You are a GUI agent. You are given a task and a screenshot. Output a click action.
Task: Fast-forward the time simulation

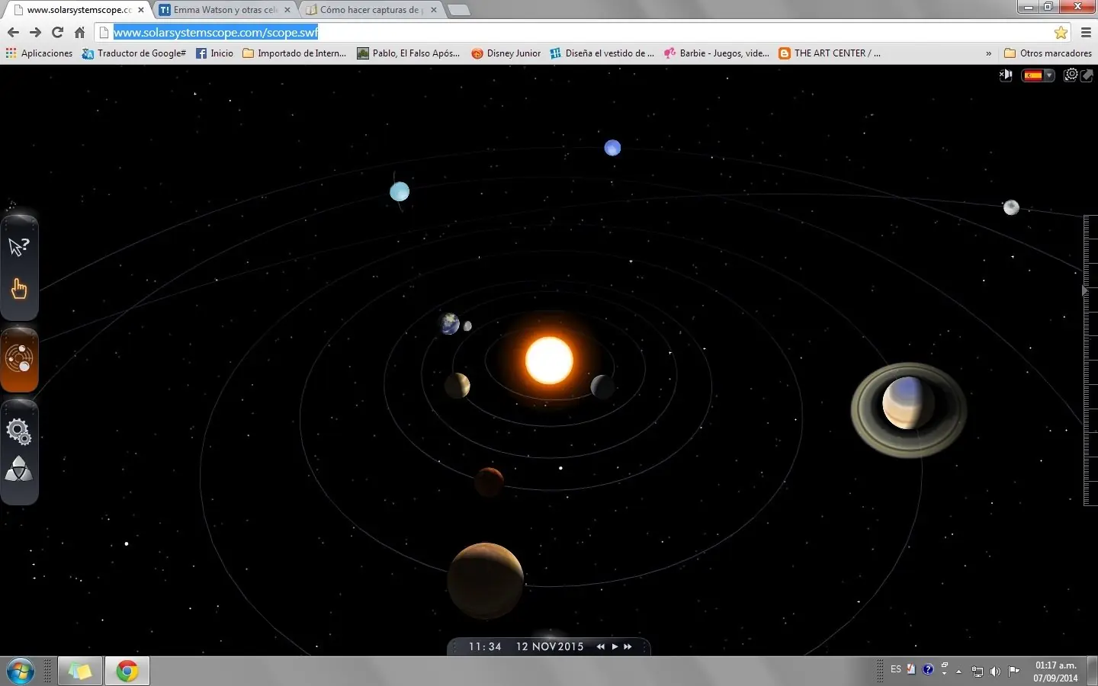point(628,646)
